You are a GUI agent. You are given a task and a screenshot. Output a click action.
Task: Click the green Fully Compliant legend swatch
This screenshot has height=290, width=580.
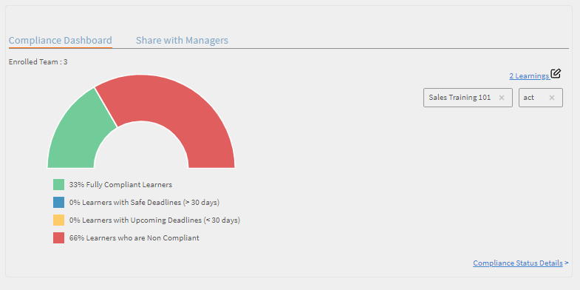tap(58, 184)
